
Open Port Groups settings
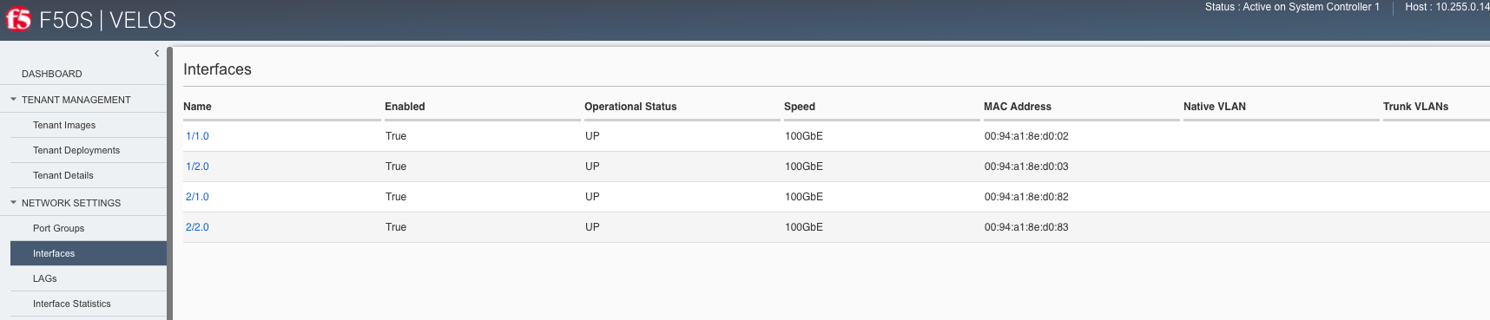[x=59, y=228]
